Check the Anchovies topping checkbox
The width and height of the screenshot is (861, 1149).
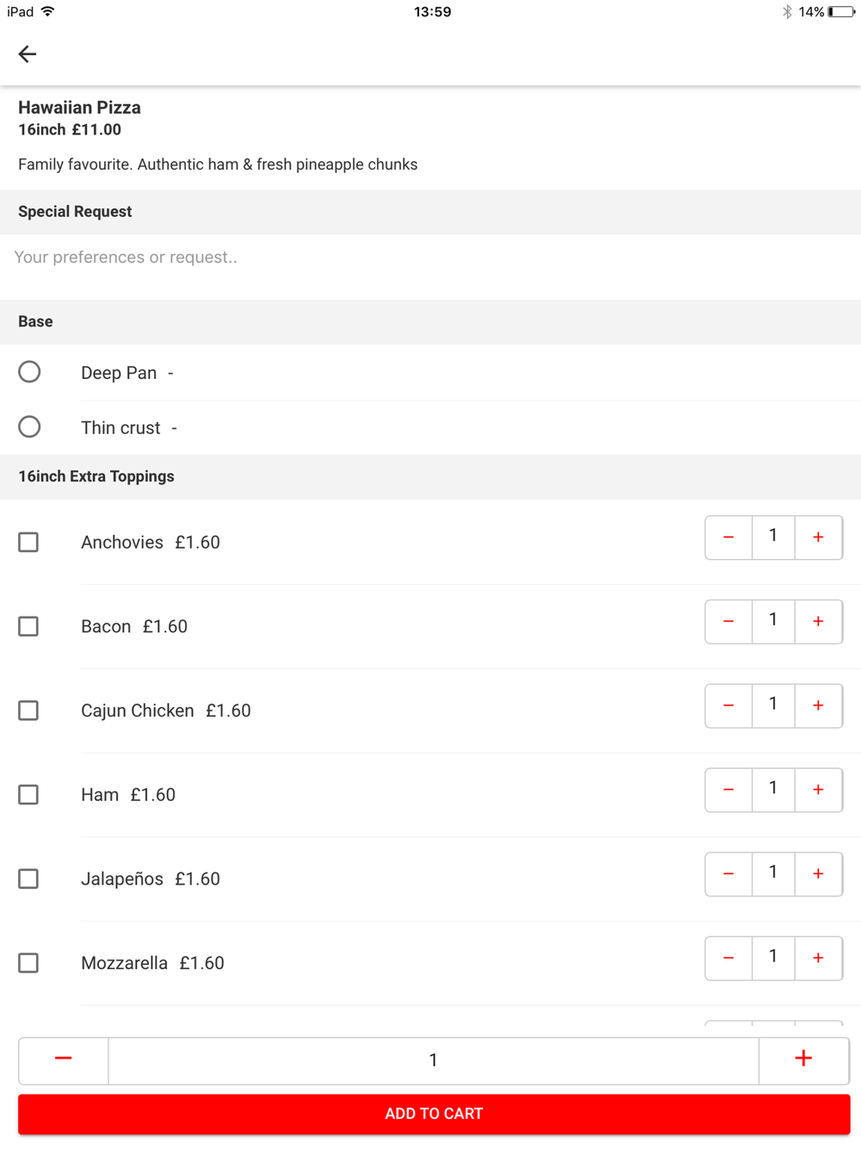[x=28, y=542]
